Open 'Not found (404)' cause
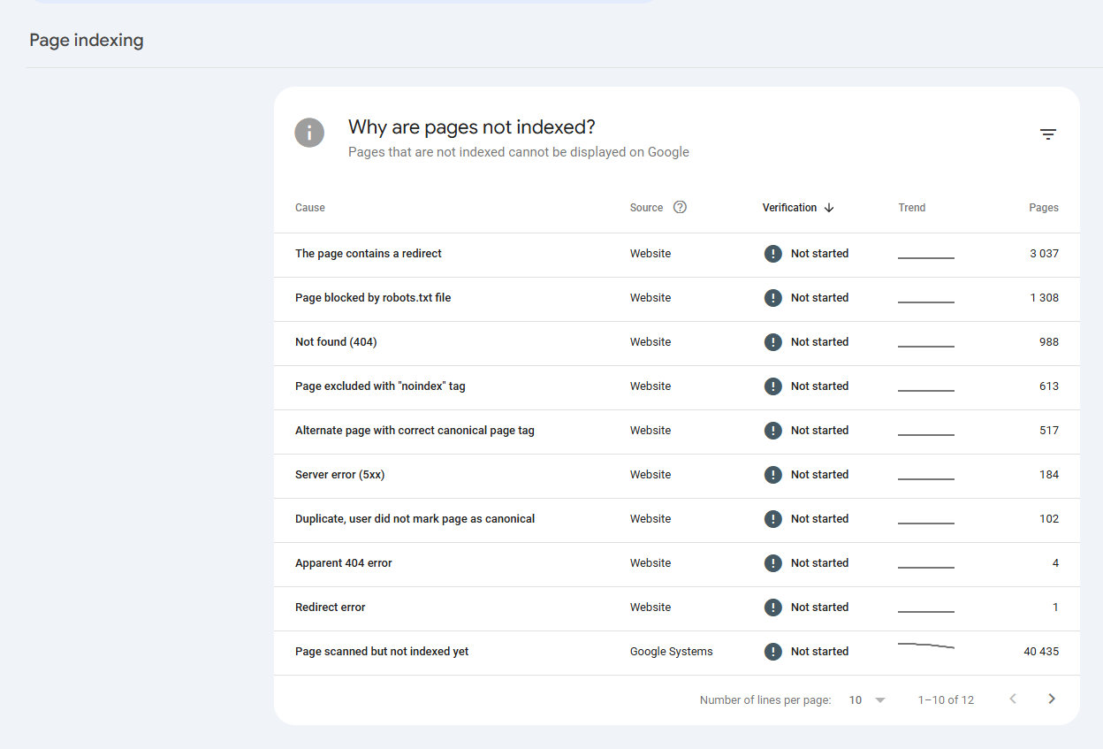This screenshot has height=749, width=1103. pos(336,342)
